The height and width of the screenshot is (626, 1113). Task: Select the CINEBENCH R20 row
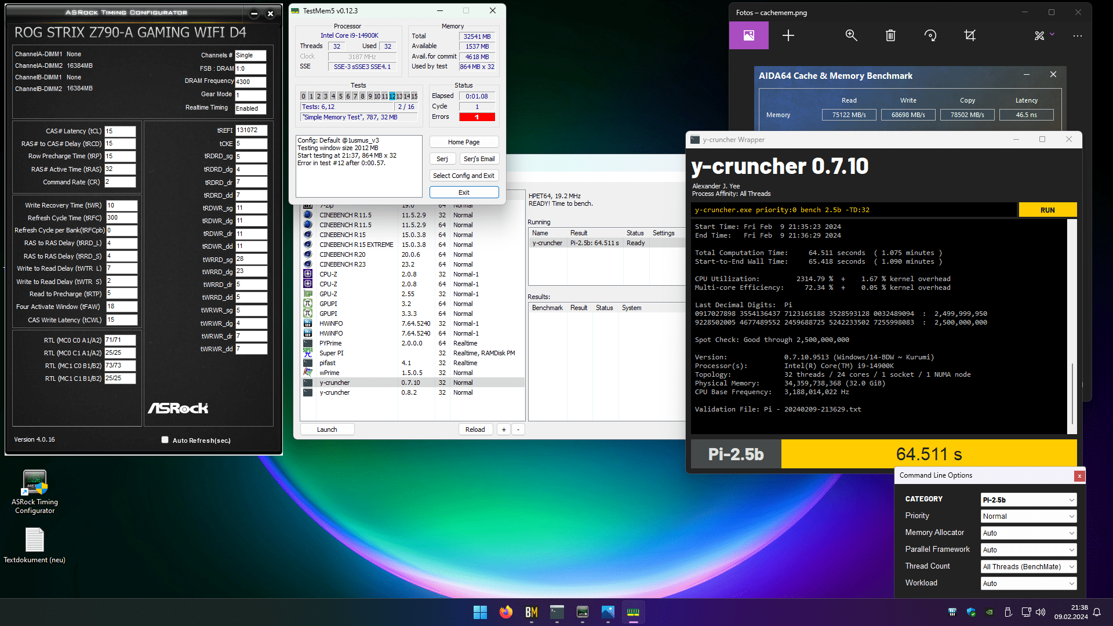pyautogui.click(x=413, y=254)
